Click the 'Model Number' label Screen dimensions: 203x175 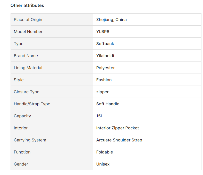coord(28,32)
